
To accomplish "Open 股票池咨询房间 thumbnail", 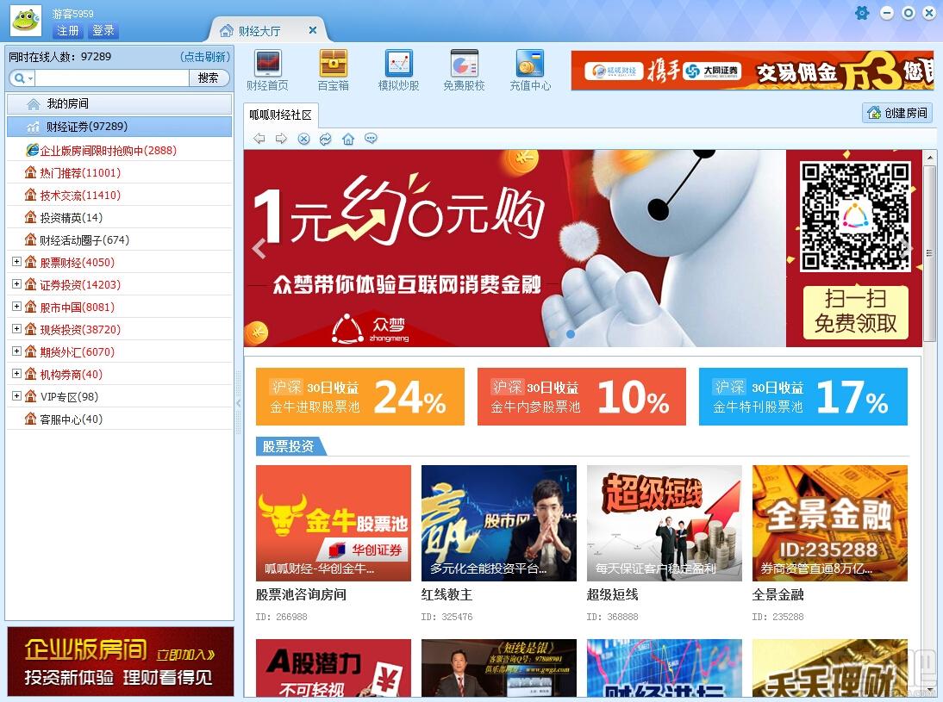I will tap(334, 524).
